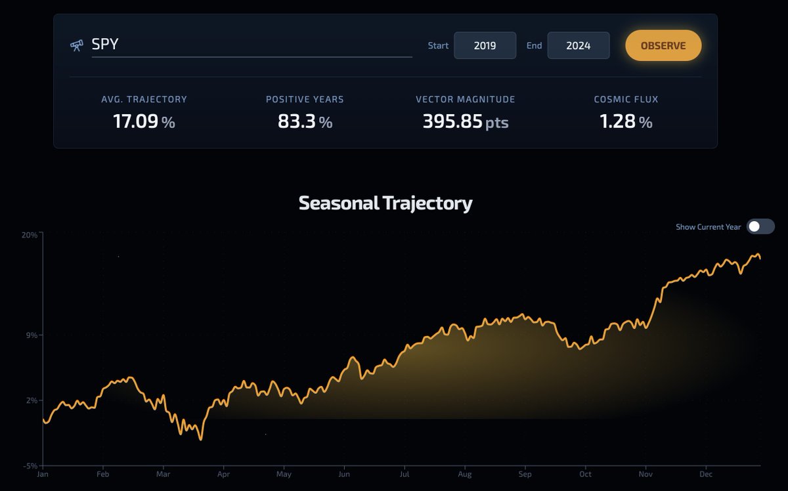This screenshot has width=788, height=491.
Task: Click the Jun x-axis label
Action: tap(344, 474)
